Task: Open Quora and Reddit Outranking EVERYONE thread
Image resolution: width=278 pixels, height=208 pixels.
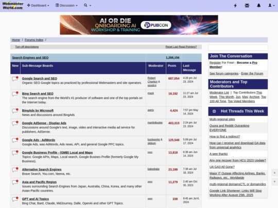Action: click(x=229, y=128)
